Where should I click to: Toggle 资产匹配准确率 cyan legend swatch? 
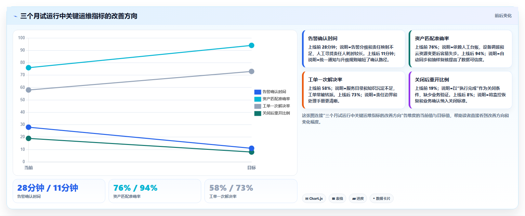257,99
